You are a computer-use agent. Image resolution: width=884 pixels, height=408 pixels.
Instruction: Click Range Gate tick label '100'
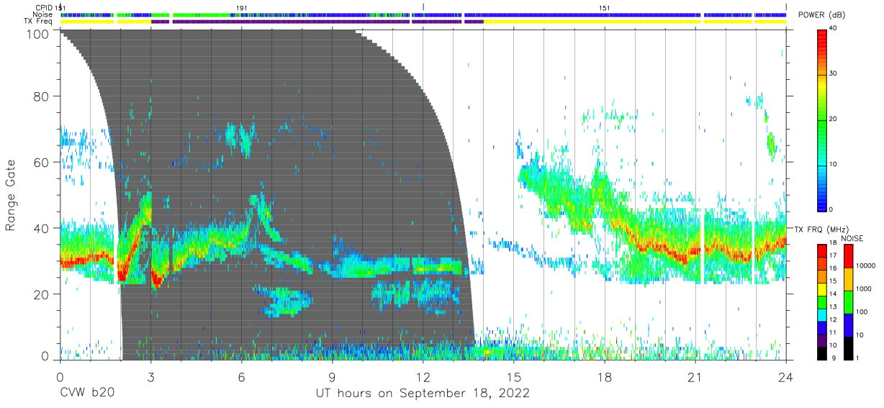point(36,35)
